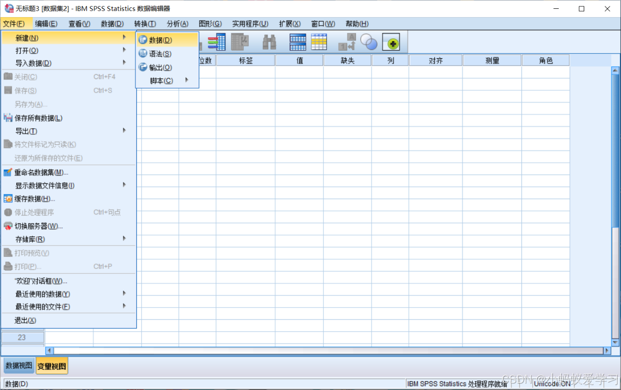Open the 图形(G) menu
The image size is (621, 390).
tap(210, 24)
